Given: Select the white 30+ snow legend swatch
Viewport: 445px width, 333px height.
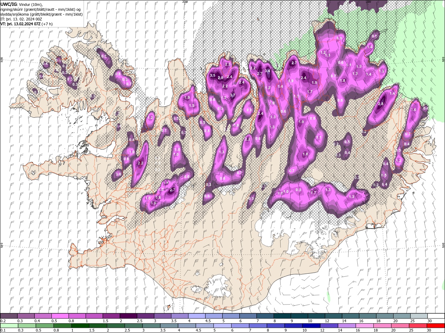Looking at the screenshot, I should (436, 316).
